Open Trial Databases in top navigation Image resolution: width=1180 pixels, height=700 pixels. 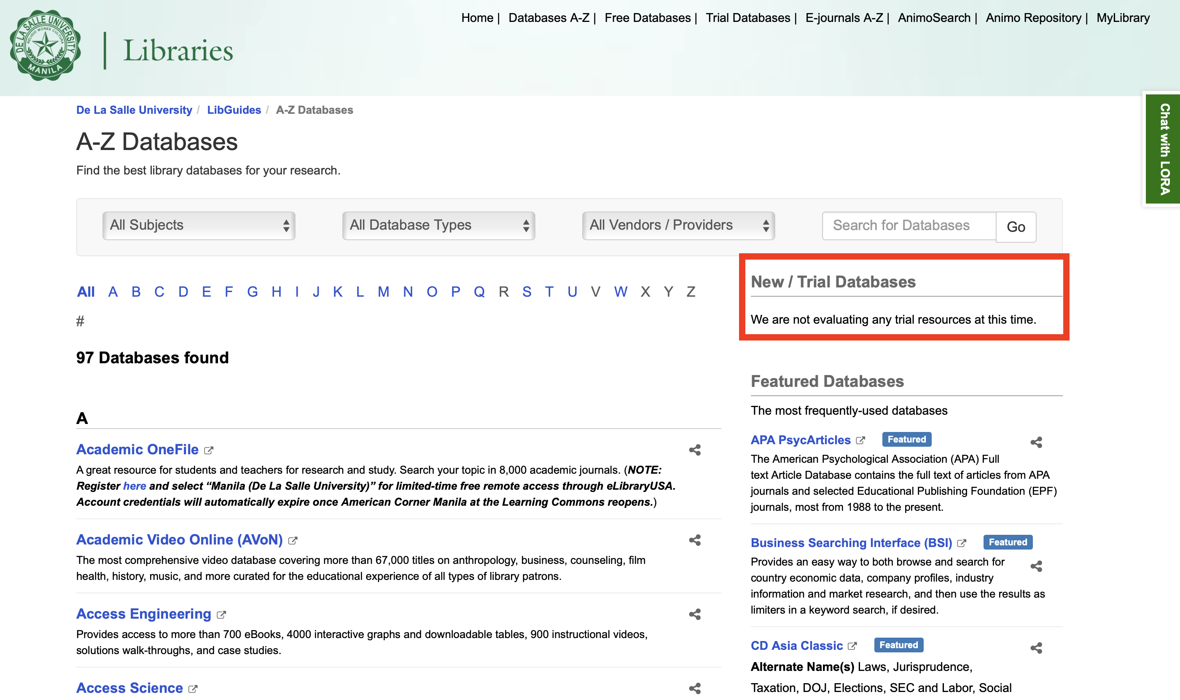748,18
